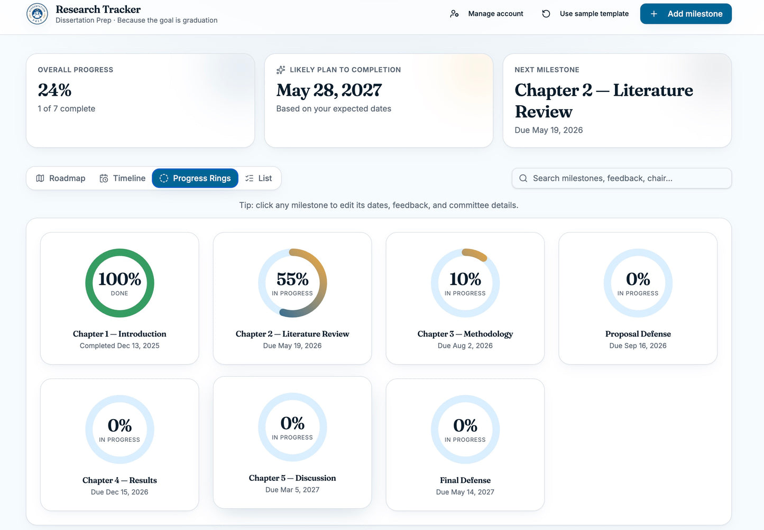The height and width of the screenshot is (530, 764).
Task: Click the Manage account user icon
Action: coord(454,14)
